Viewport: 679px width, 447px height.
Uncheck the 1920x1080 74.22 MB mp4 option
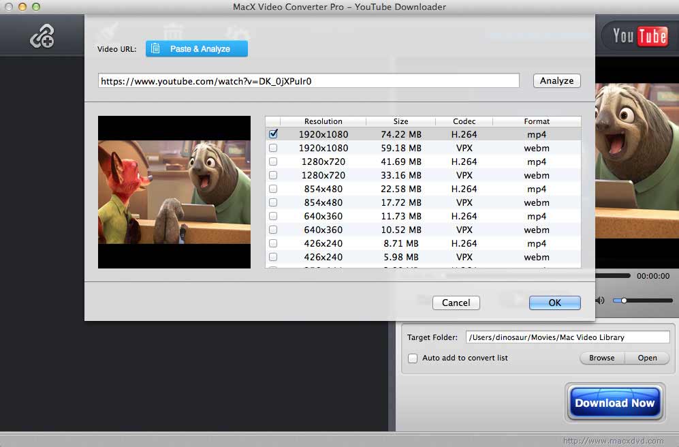point(273,134)
